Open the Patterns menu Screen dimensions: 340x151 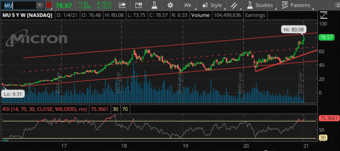coord(296,5)
